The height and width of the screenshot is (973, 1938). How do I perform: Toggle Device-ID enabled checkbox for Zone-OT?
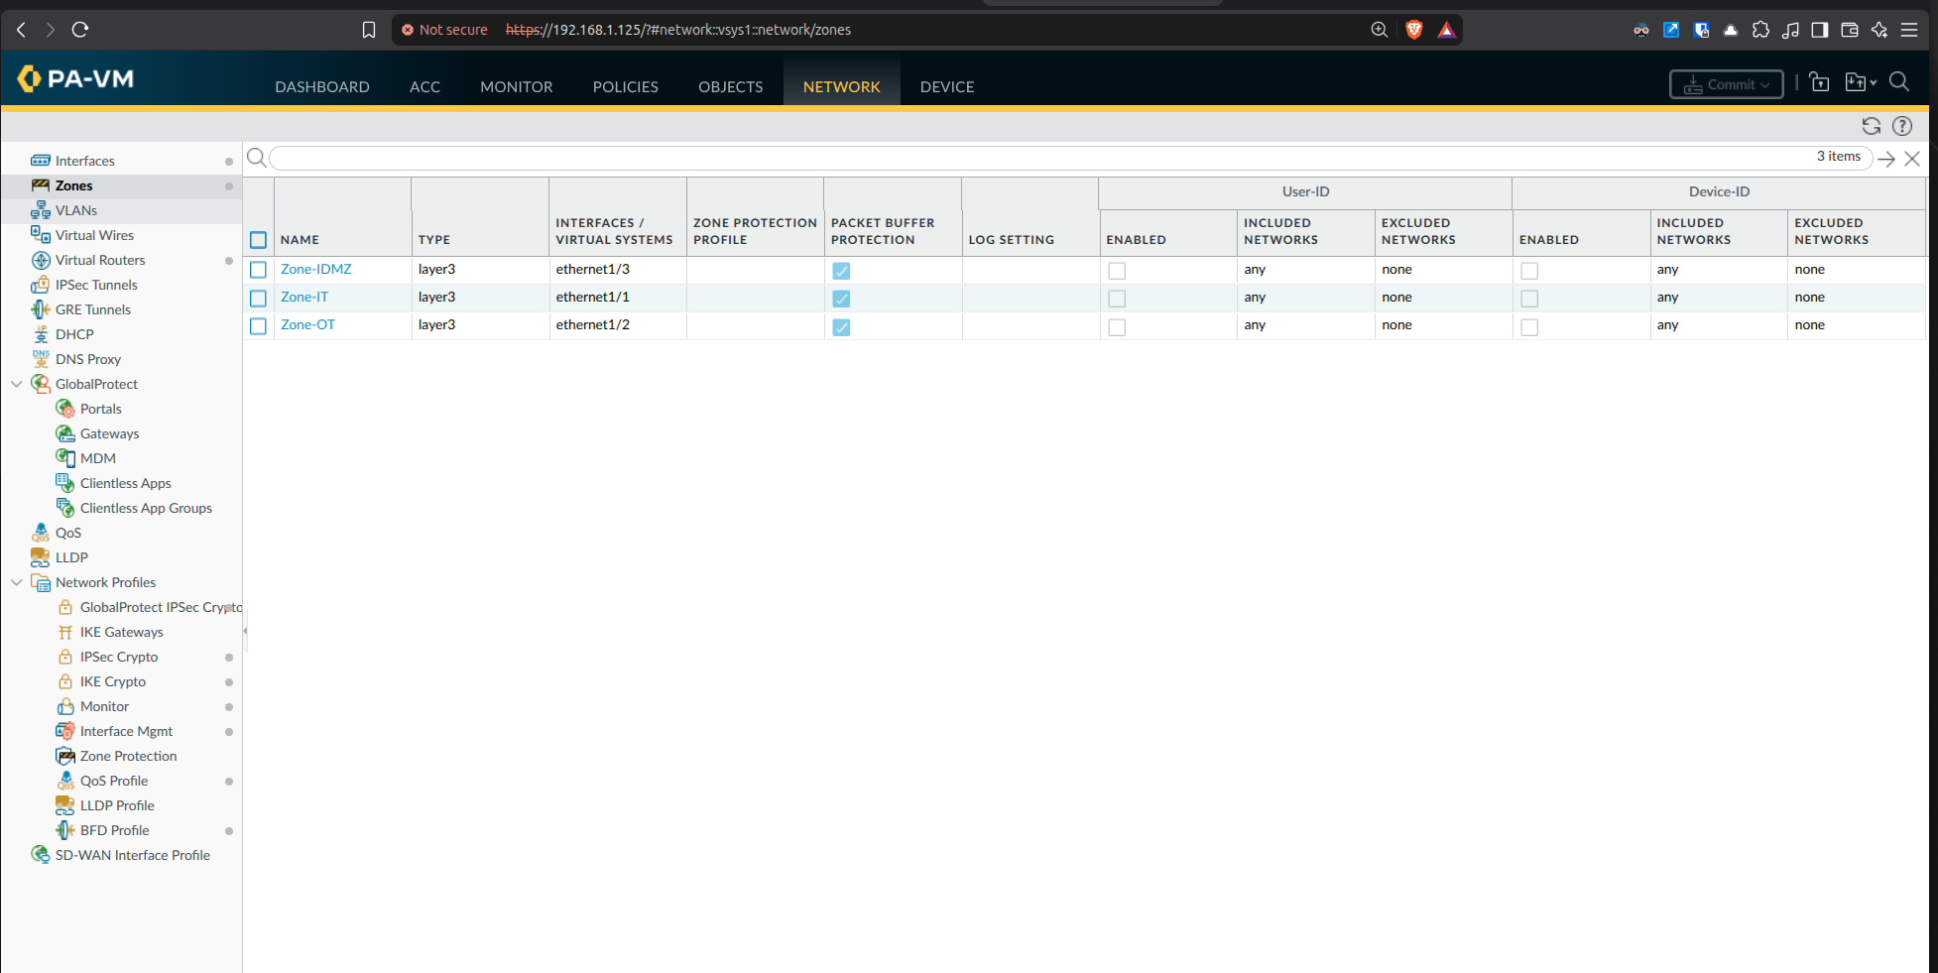pos(1529,326)
